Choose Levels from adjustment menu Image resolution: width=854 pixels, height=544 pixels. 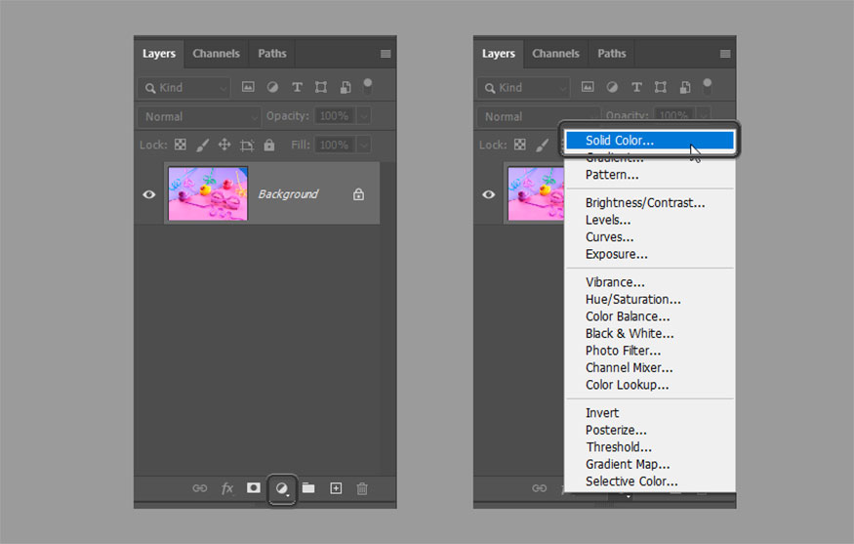(x=649, y=220)
